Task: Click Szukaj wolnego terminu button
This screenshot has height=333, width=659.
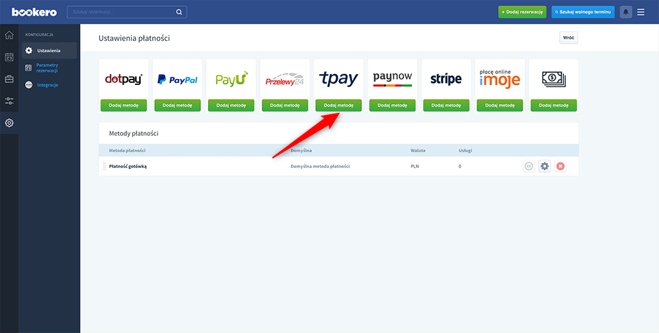Action: pyautogui.click(x=583, y=12)
